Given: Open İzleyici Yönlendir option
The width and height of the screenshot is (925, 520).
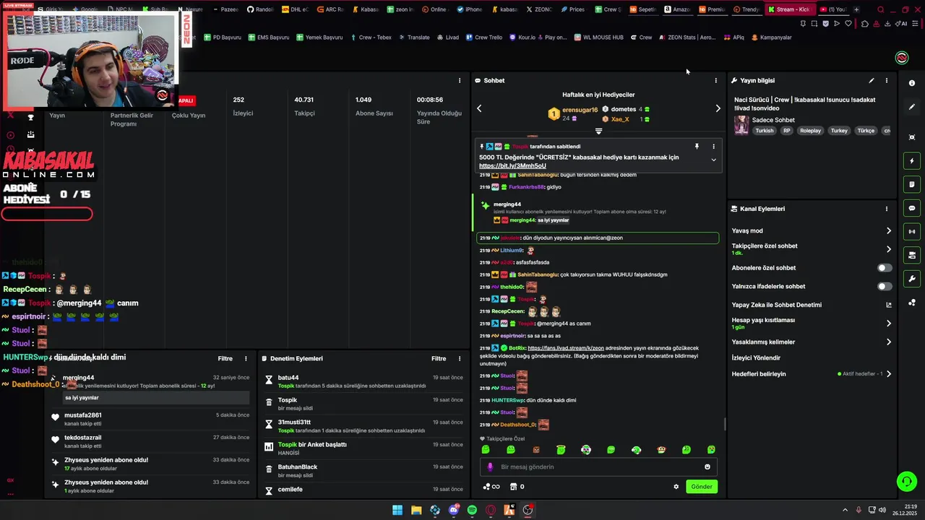Looking at the screenshot, I should [x=756, y=358].
